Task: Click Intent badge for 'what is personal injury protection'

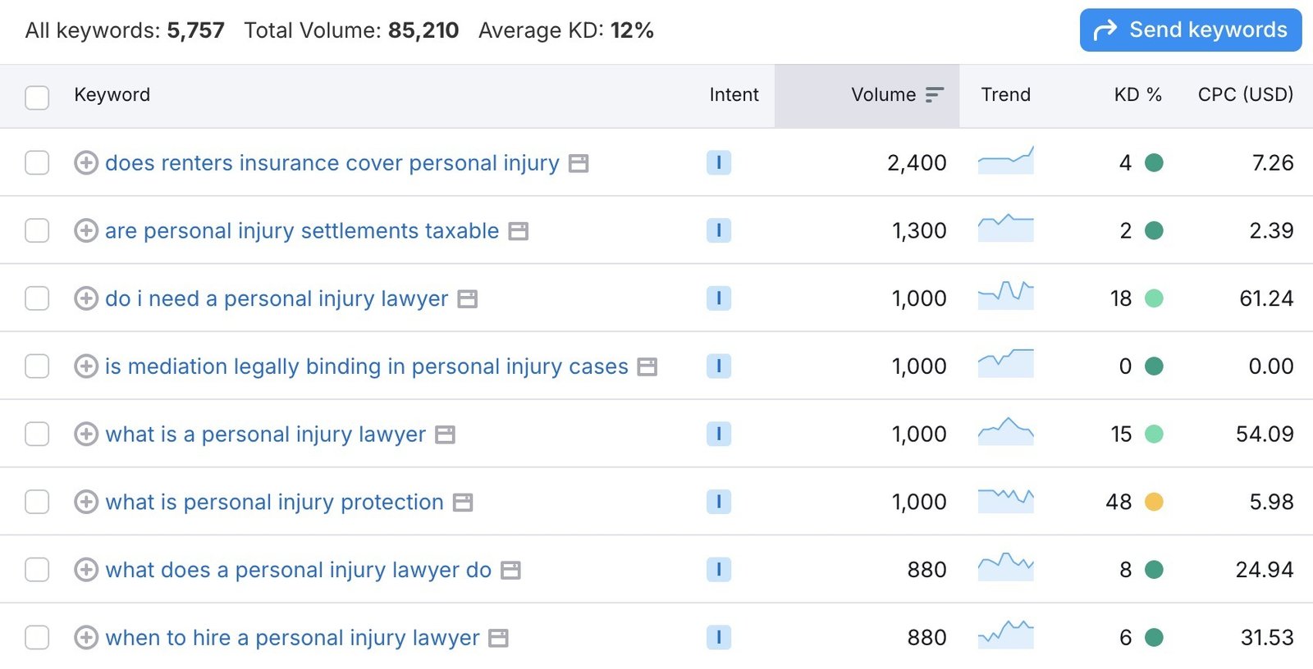Action: pos(719,502)
